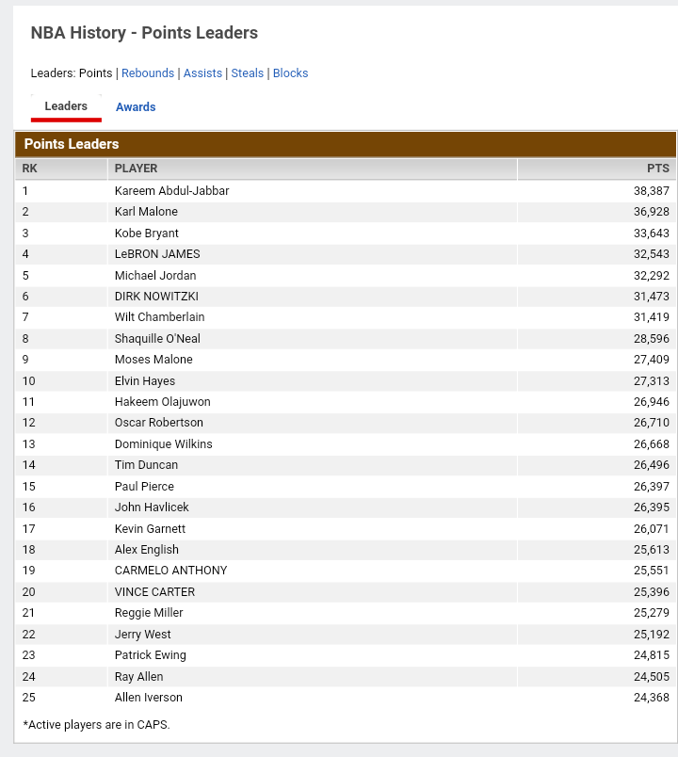Switch to the Awards tab
This screenshot has width=678, height=757.
pos(136,107)
